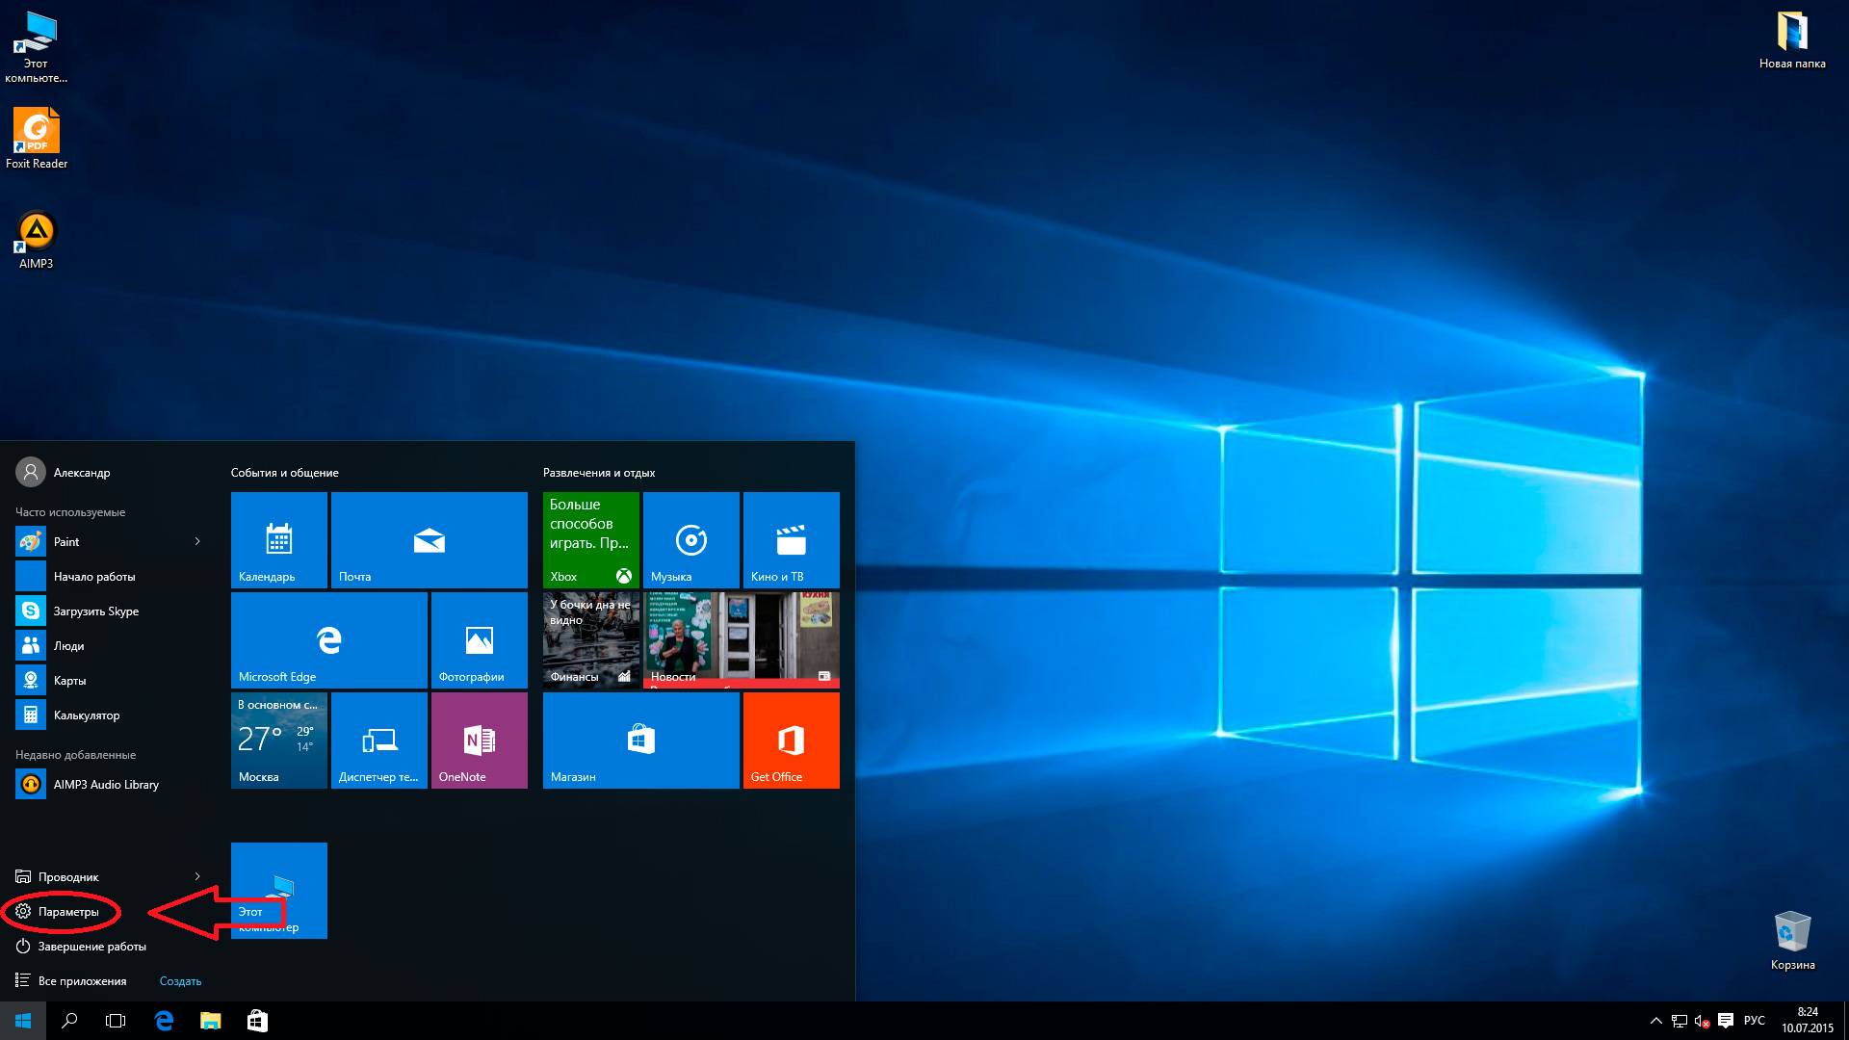Image resolution: width=1849 pixels, height=1040 pixels.
Task: Open Settings (Параметры) in the Start menu
Action: (x=67, y=912)
